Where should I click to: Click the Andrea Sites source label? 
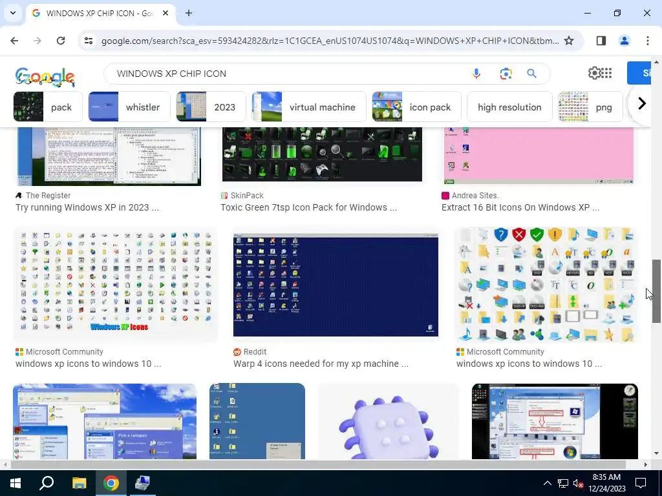[471, 195]
